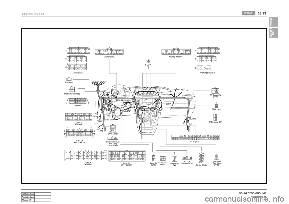Click the 8210-01 section code badge
This screenshot has width=289, height=204.
[x=249, y=13]
